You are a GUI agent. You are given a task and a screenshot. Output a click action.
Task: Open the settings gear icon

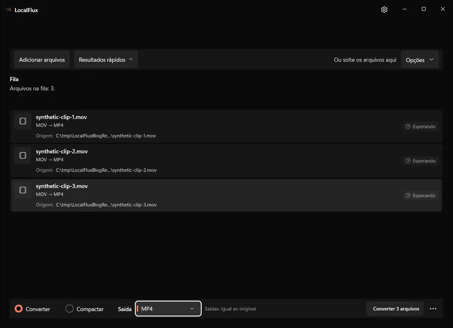pyautogui.click(x=384, y=9)
